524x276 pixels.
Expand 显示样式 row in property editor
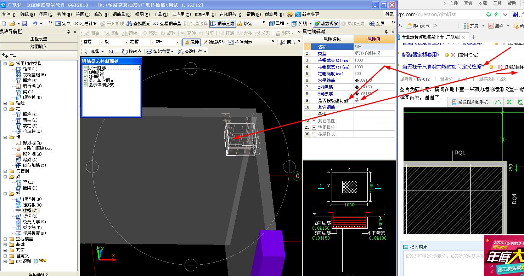pyautogui.click(x=314, y=134)
